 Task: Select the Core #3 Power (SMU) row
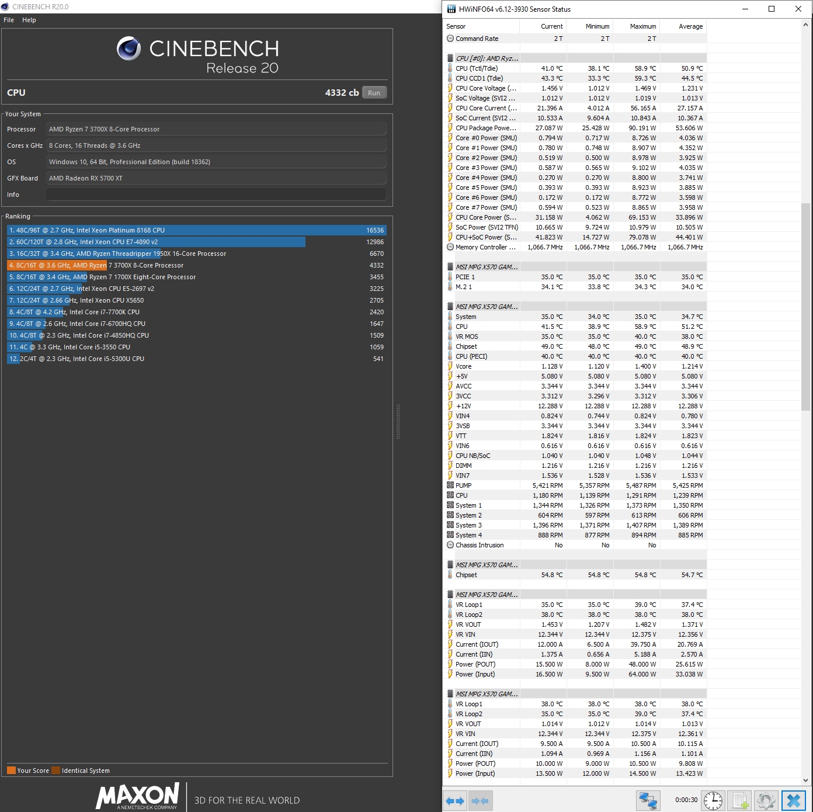[575, 168]
